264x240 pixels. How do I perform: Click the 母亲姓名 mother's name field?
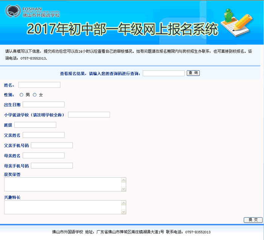[43, 155]
